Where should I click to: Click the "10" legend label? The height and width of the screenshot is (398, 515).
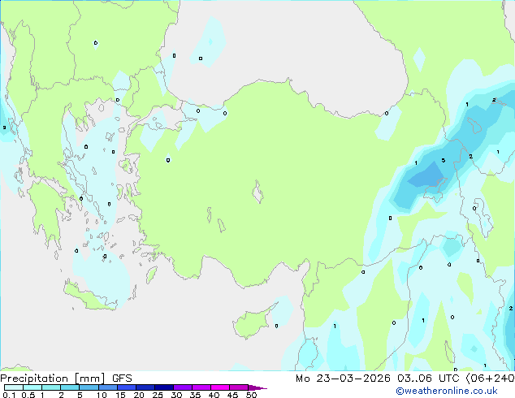tap(102, 395)
